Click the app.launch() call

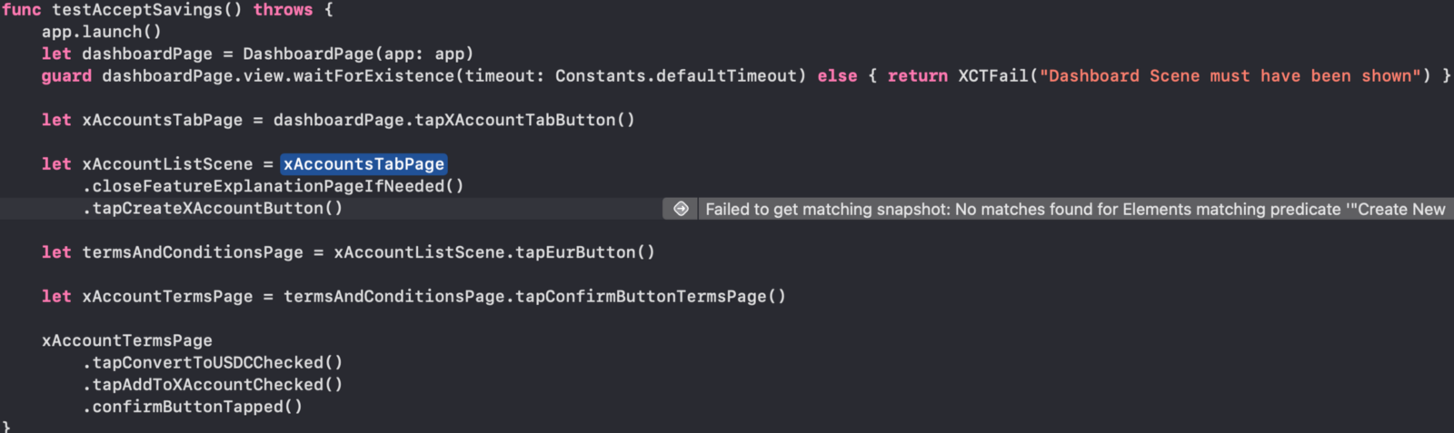101,32
